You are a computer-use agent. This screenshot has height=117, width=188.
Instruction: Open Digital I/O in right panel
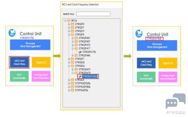pyautogui.click(x=168, y=63)
